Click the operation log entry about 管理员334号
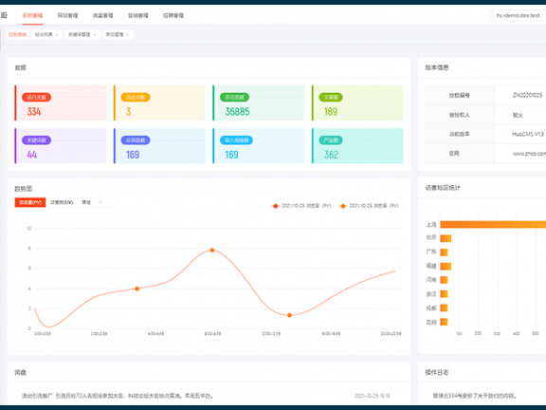This screenshot has height=410, width=546. [474, 396]
